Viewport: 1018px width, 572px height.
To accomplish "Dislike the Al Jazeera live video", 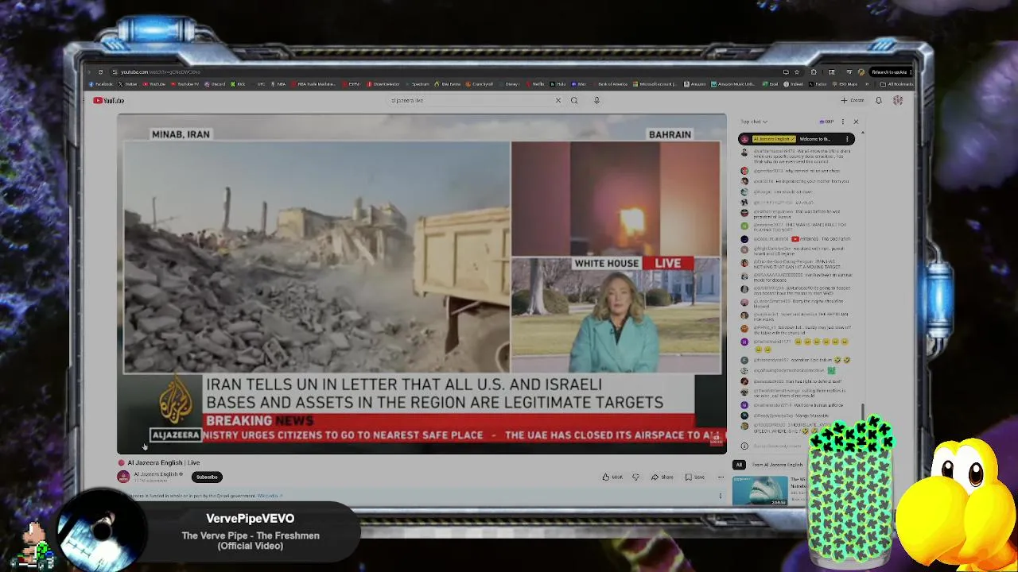I will click(x=635, y=477).
